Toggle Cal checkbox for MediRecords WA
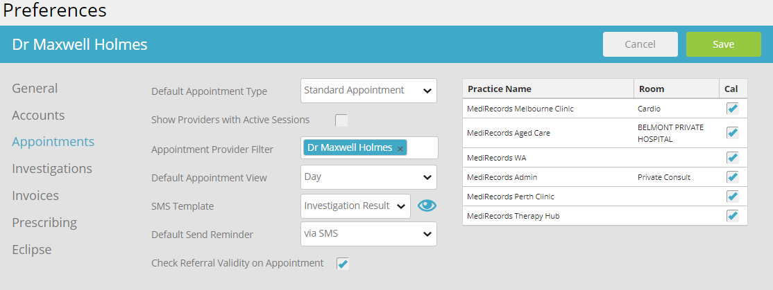The height and width of the screenshot is (290, 773). 733,158
